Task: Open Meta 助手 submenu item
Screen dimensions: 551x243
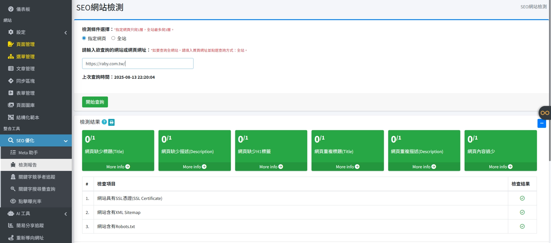Action: (36, 153)
